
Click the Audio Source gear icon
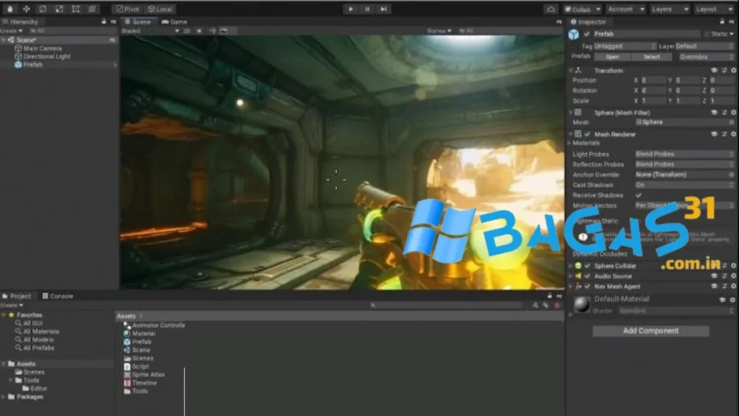point(733,276)
